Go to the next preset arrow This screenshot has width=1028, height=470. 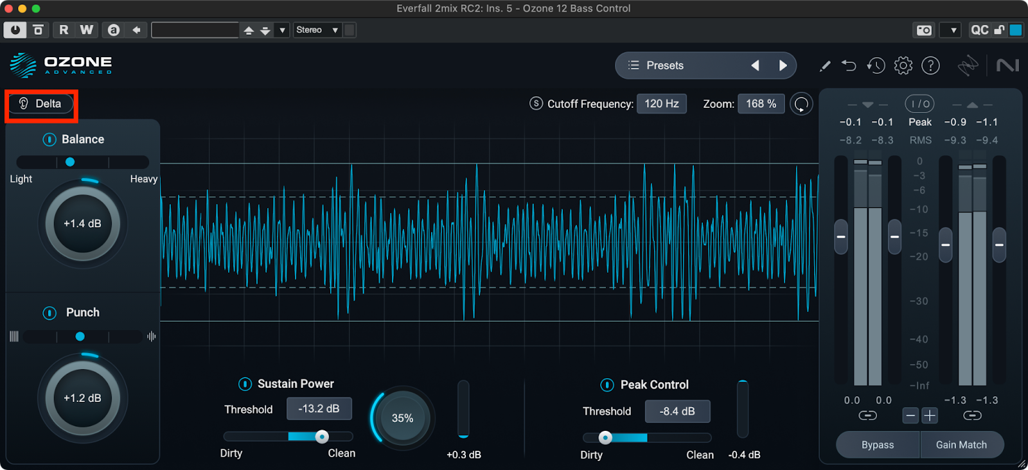click(783, 65)
